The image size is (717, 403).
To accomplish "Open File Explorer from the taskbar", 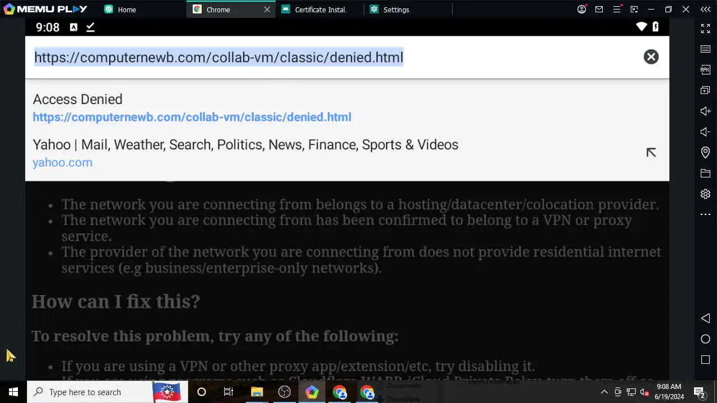I will point(257,392).
